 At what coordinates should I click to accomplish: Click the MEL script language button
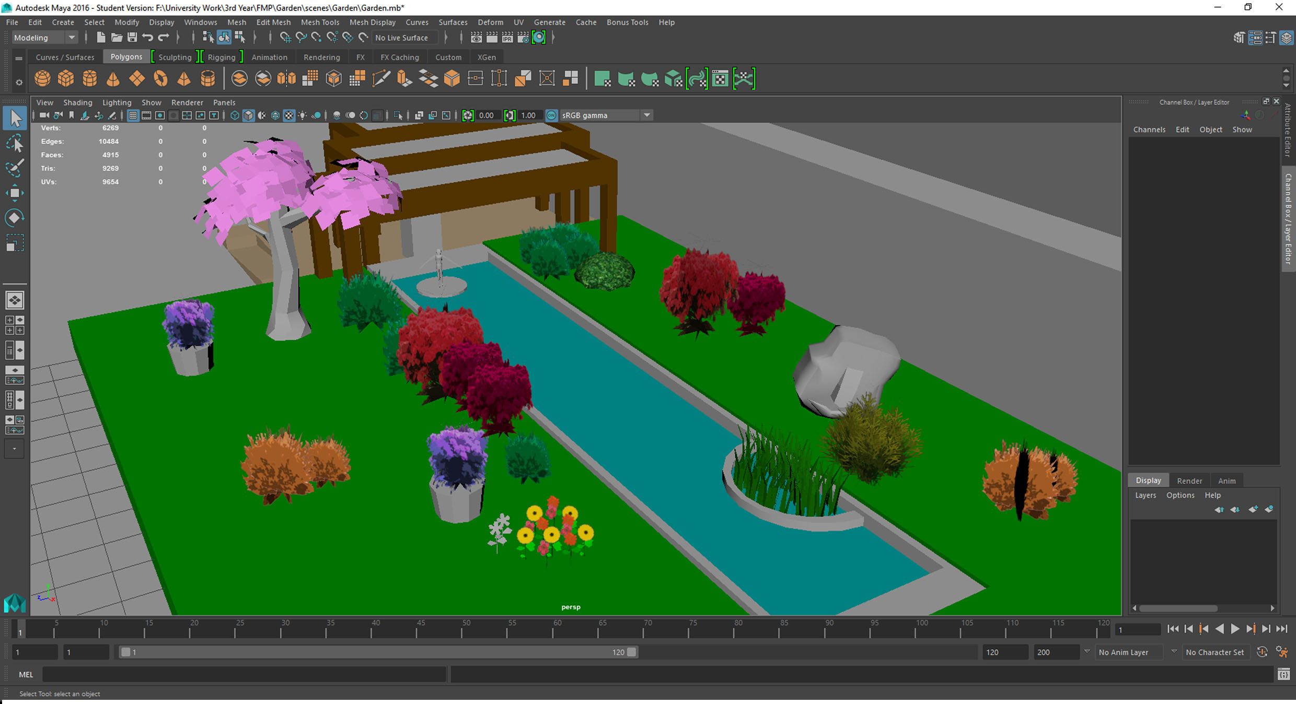pyautogui.click(x=26, y=674)
